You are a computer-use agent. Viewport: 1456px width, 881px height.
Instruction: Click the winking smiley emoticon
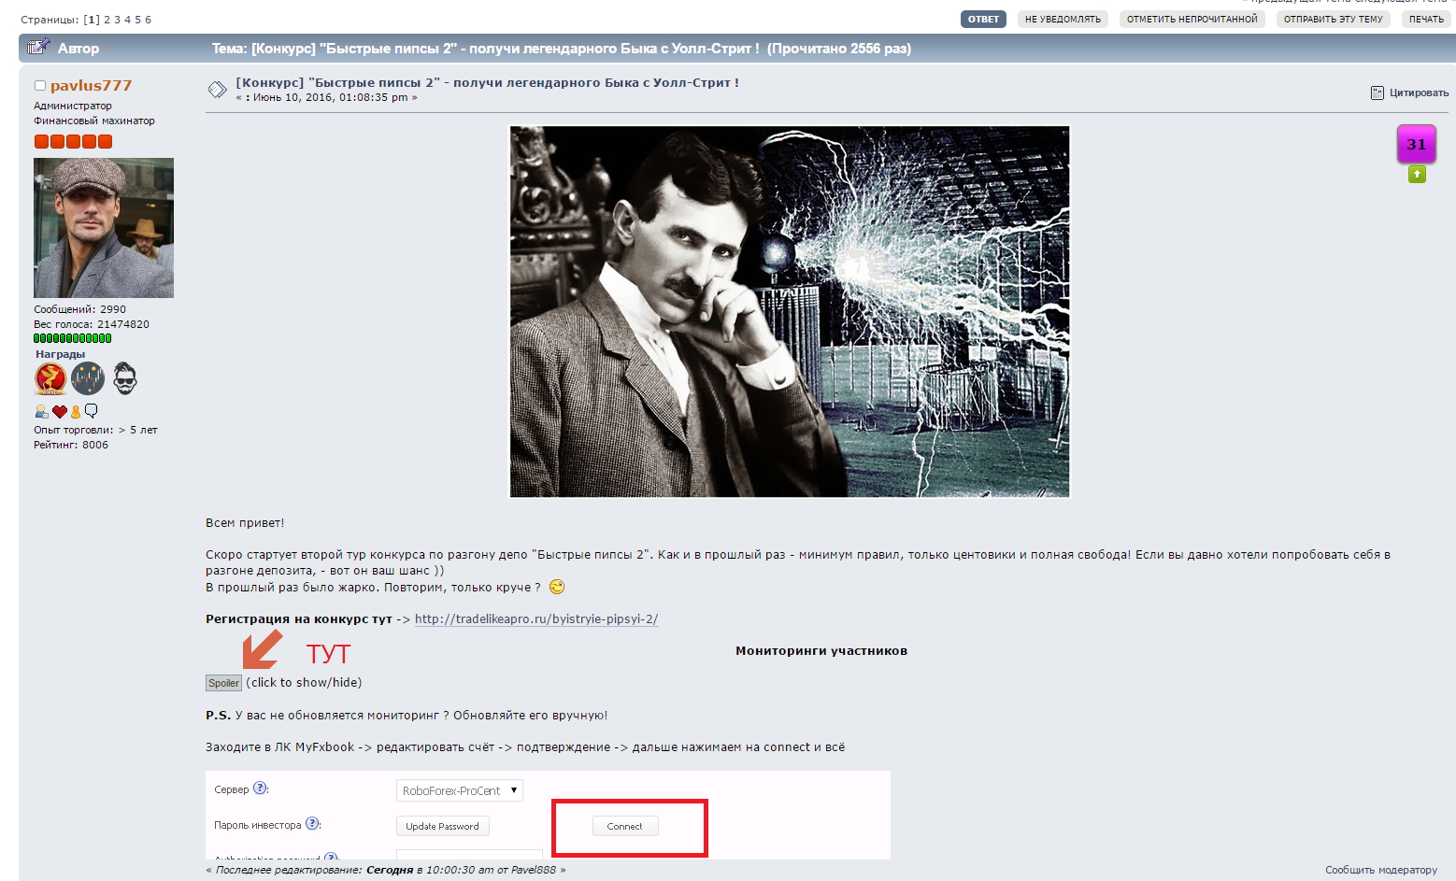(x=557, y=587)
